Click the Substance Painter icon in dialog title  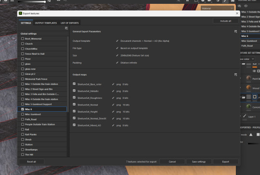click(20, 13)
